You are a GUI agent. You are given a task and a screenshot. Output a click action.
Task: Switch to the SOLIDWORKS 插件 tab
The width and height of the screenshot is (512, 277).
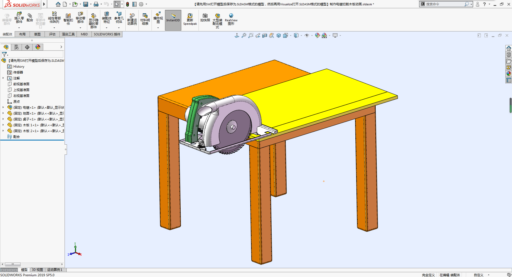click(x=107, y=34)
